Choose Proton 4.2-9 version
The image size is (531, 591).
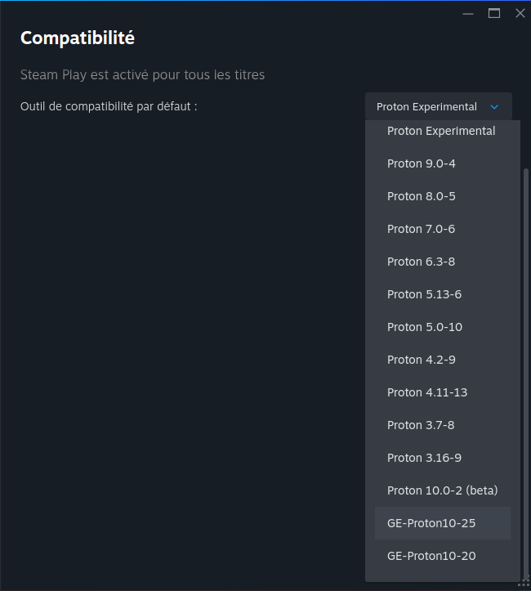(x=441, y=360)
